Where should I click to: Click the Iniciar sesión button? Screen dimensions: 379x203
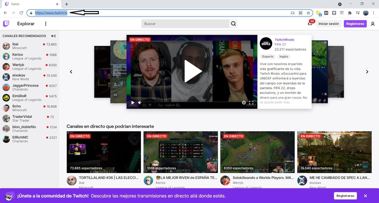328,24
